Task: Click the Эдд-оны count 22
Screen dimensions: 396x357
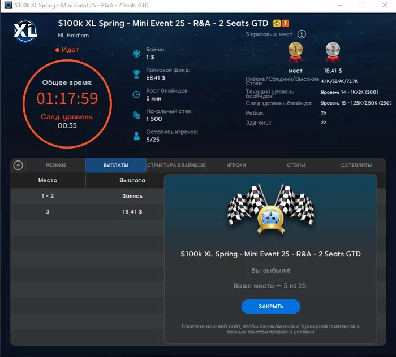Action: tap(323, 123)
